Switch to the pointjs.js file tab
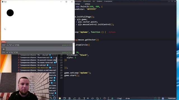 point(88,4)
